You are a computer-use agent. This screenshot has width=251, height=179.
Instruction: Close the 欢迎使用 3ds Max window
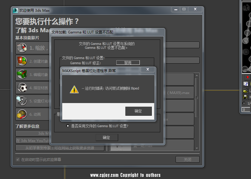pos(195,9)
